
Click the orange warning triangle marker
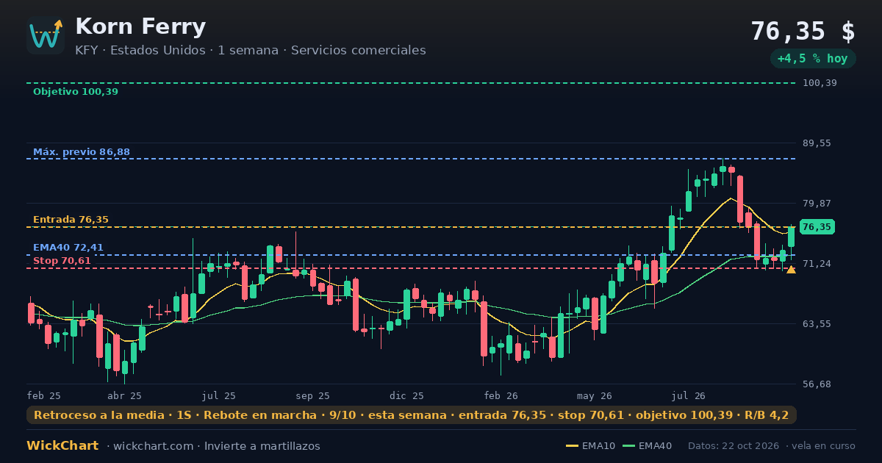click(791, 270)
